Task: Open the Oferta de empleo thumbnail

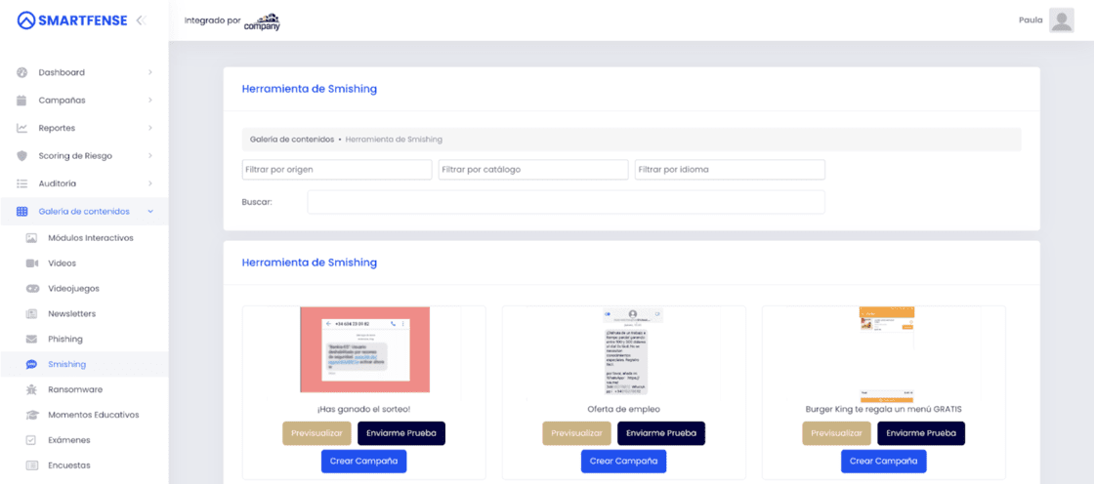Action: pos(633,352)
